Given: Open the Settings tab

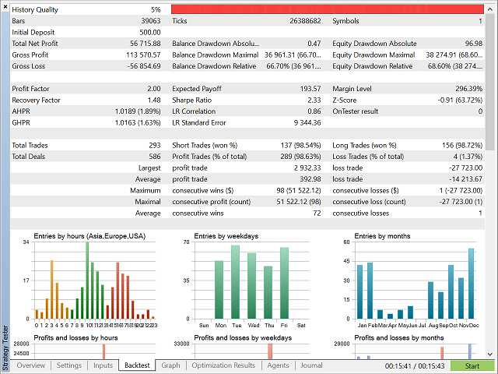Looking at the screenshot, I should (68, 365).
